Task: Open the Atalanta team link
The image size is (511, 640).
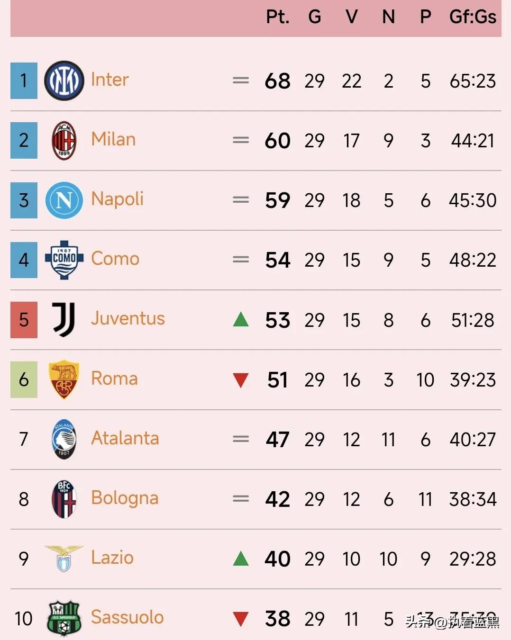Action: (x=125, y=438)
